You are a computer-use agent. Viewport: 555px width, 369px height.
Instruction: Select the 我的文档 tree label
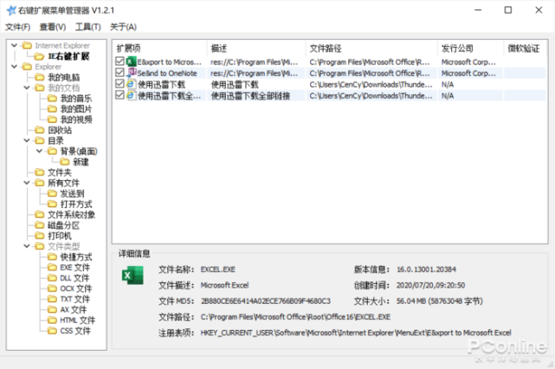[64, 87]
